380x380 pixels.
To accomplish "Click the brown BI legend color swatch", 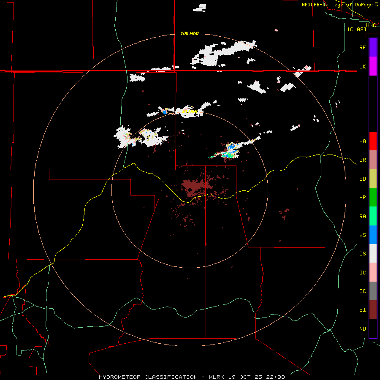I will point(373,310).
